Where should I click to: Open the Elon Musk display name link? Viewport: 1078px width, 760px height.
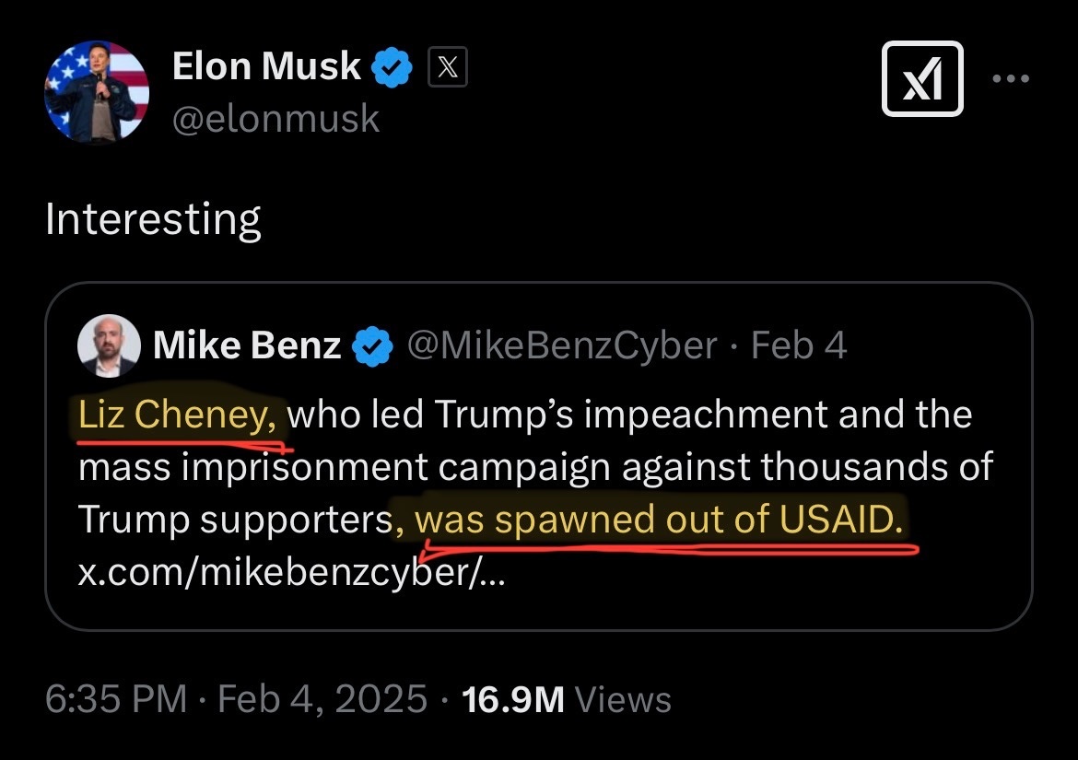click(x=267, y=67)
